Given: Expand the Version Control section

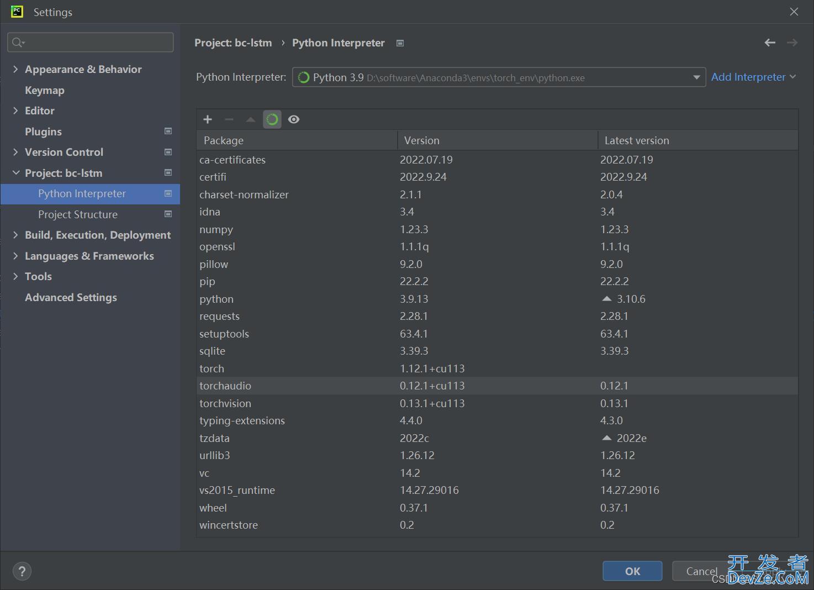Looking at the screenshot, I should point(15,152).
